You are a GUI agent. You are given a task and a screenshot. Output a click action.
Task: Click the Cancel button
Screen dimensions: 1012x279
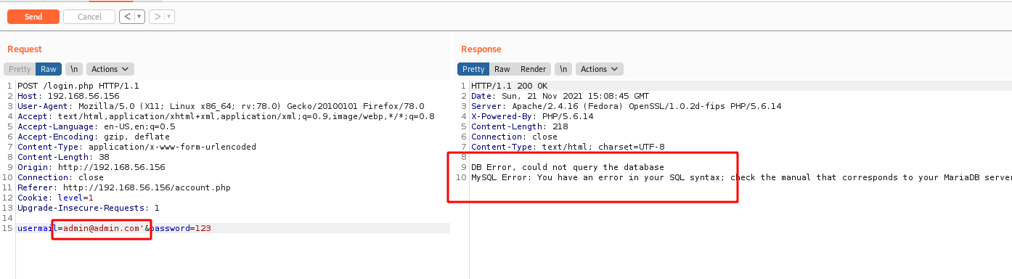(x=89, y=17)
